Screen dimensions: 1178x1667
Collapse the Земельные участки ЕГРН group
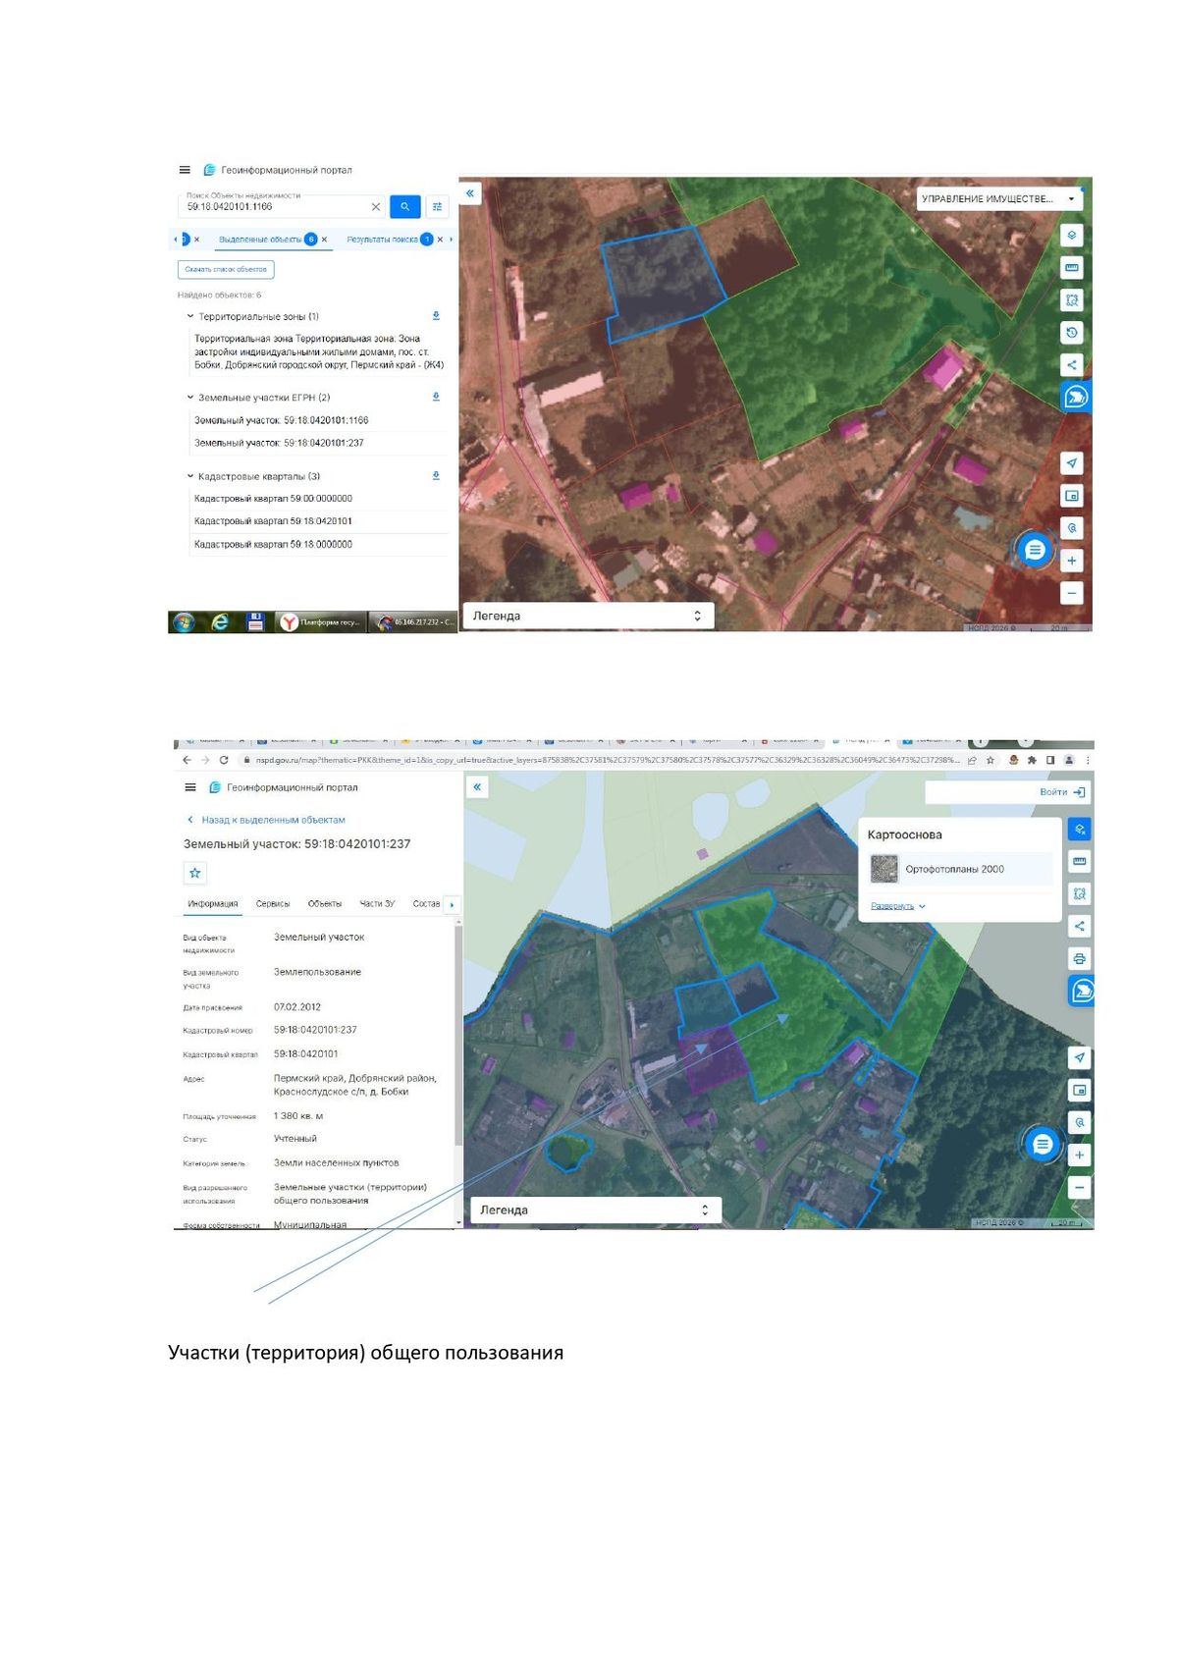(x=190, y=398)
